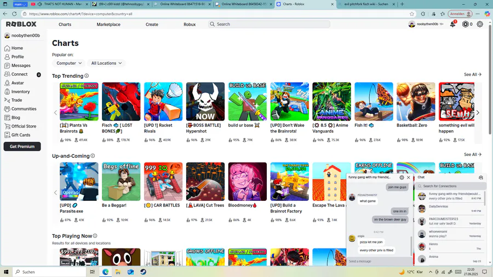This screenshot has width=493, height=277.
Task: Open Gift Cards in the sidebar
Action: click(x=21, y=135)
